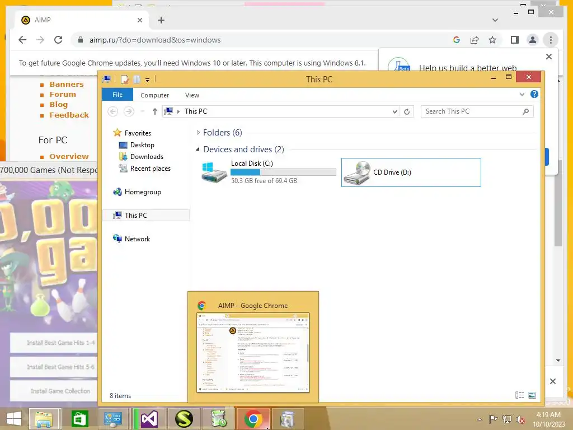This screenshot has width=573, height=430.
Task: Click the Explorer forward arrow
Action: tap(129, 111)
